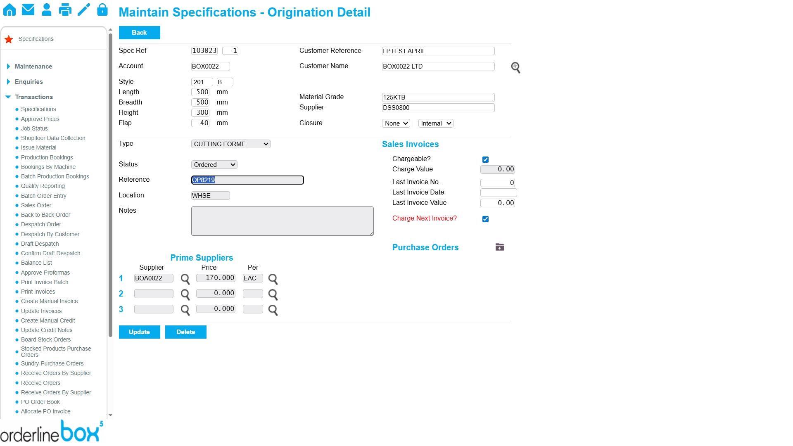
Task: Click the user profile icon
Action: tap(47, 9)
